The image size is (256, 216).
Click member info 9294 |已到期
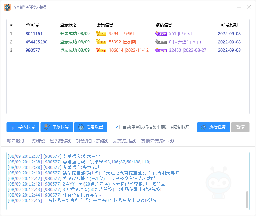(x=121, y=34)
